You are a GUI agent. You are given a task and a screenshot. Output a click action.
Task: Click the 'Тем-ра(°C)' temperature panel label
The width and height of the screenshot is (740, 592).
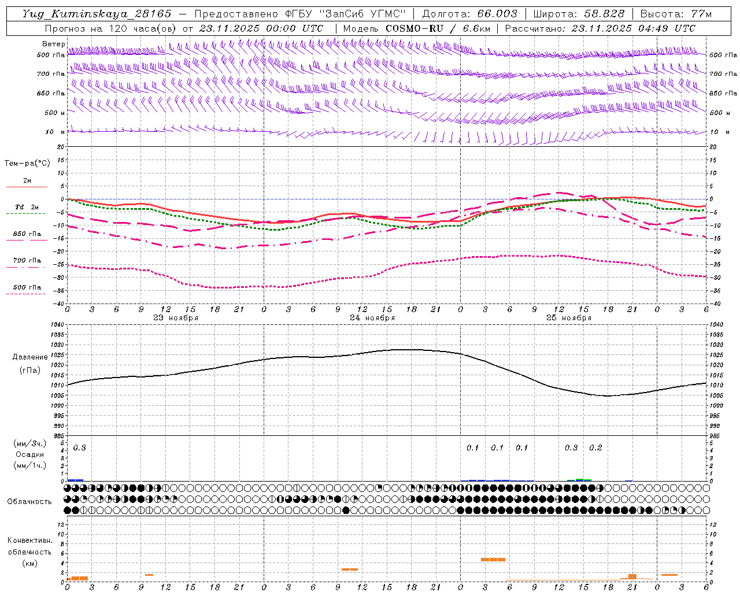(27, 164)
